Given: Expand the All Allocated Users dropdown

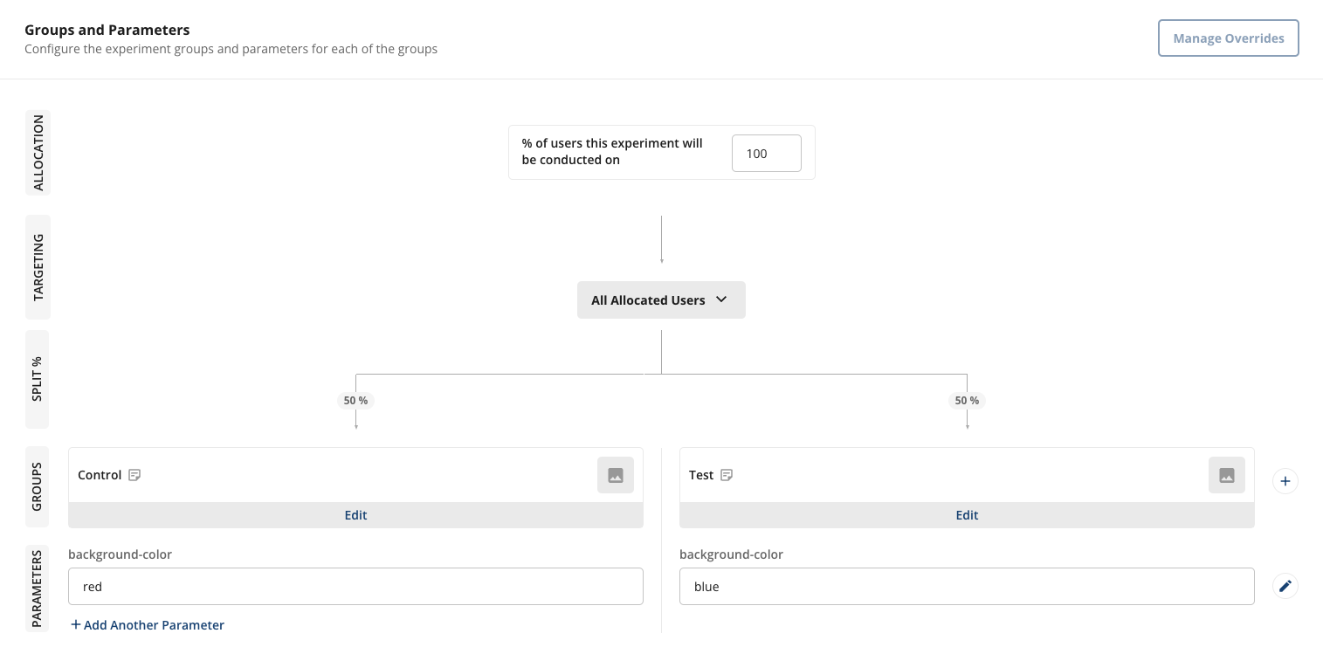Looking at the screenshot, I should click(661, 300).
